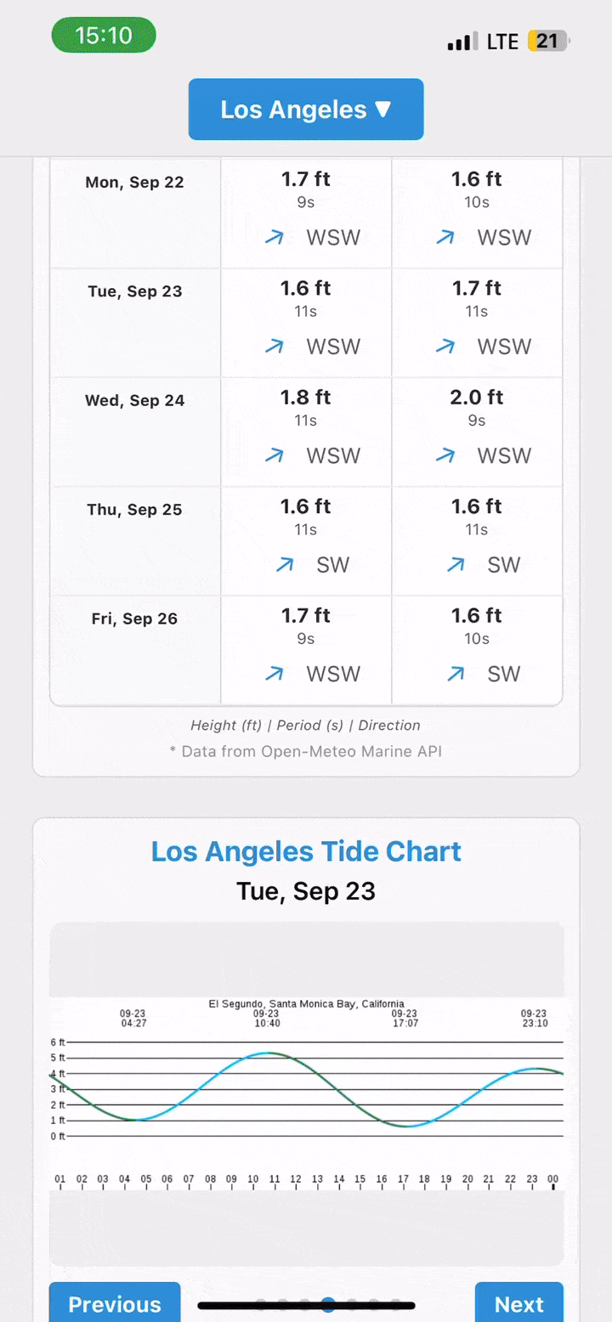Click direction arrow beside Wed 1.8 ft WSW

tap(274, 455)
